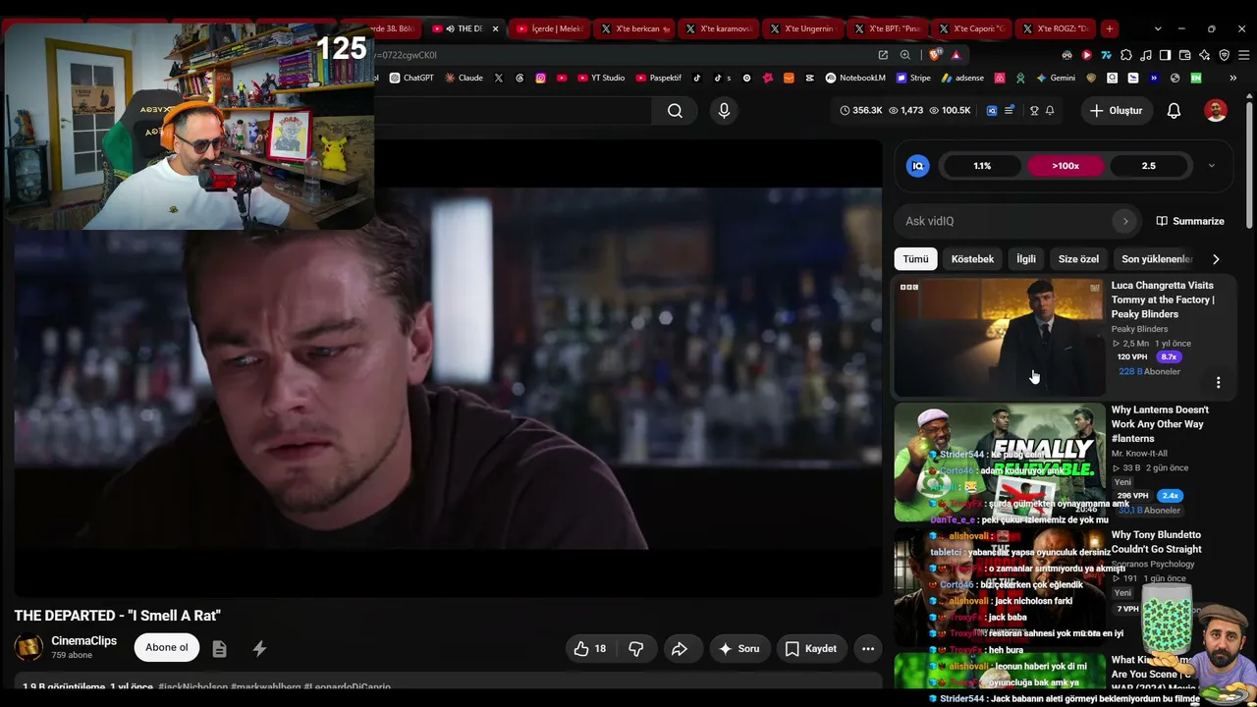
Task: Click the Brave Rewards triangle icon
Action: 956,55
